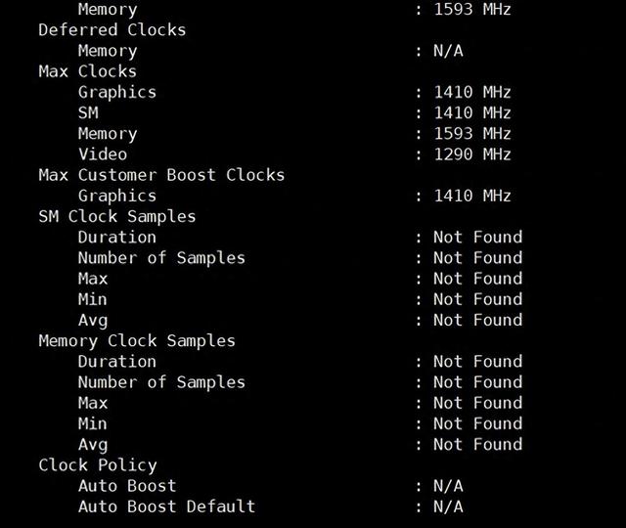Select the Max Clocks Graphics 1410 MHz value
The width and height of the screenshot is (626, 528).
coord(472,92)
